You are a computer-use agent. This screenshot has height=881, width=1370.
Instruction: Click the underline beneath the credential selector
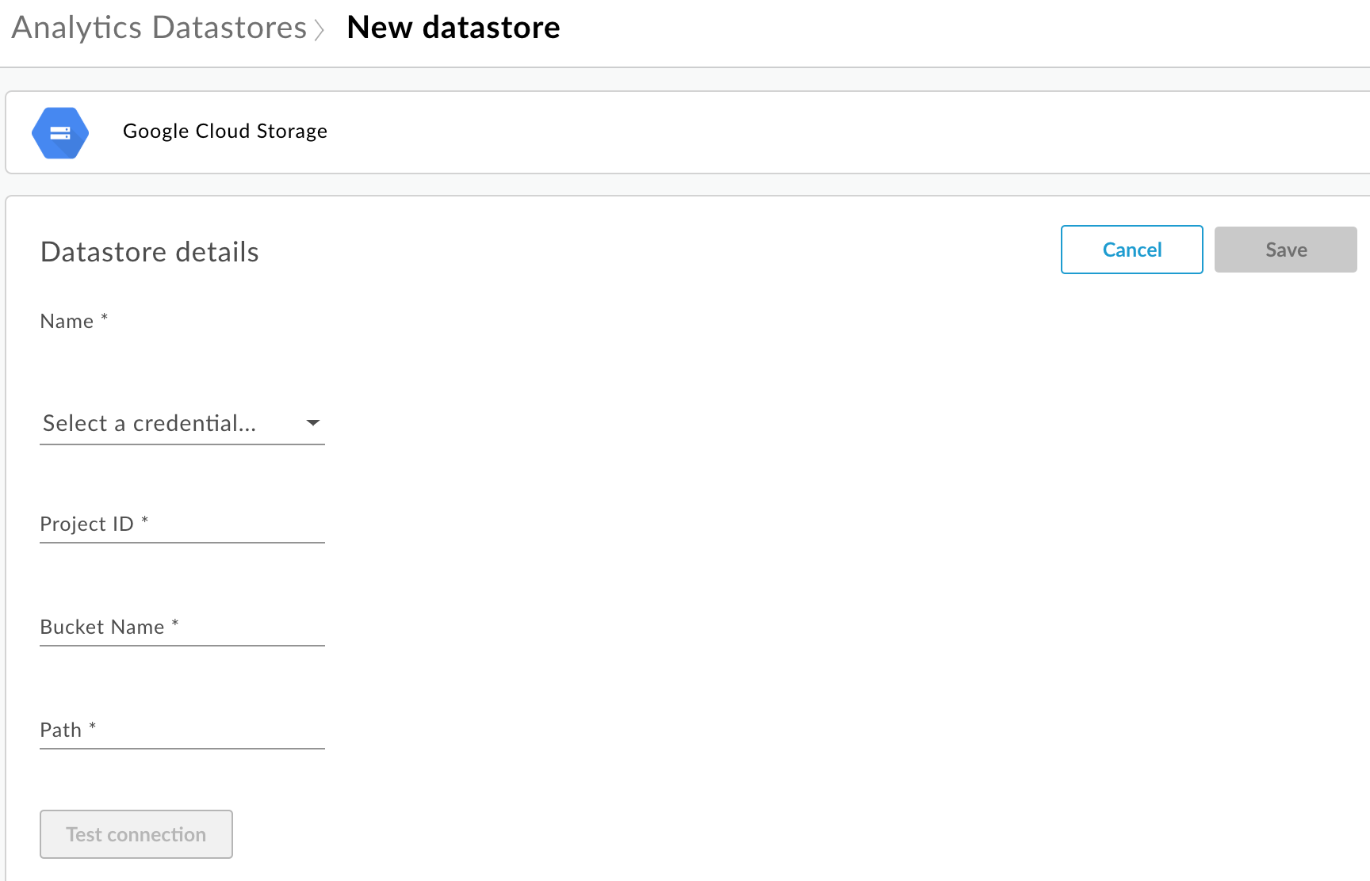182,444
